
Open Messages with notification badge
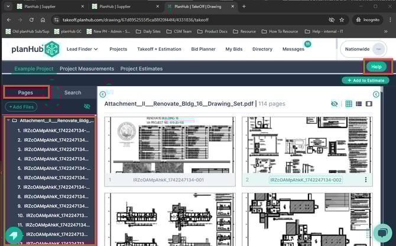click(x=293, y=49)
